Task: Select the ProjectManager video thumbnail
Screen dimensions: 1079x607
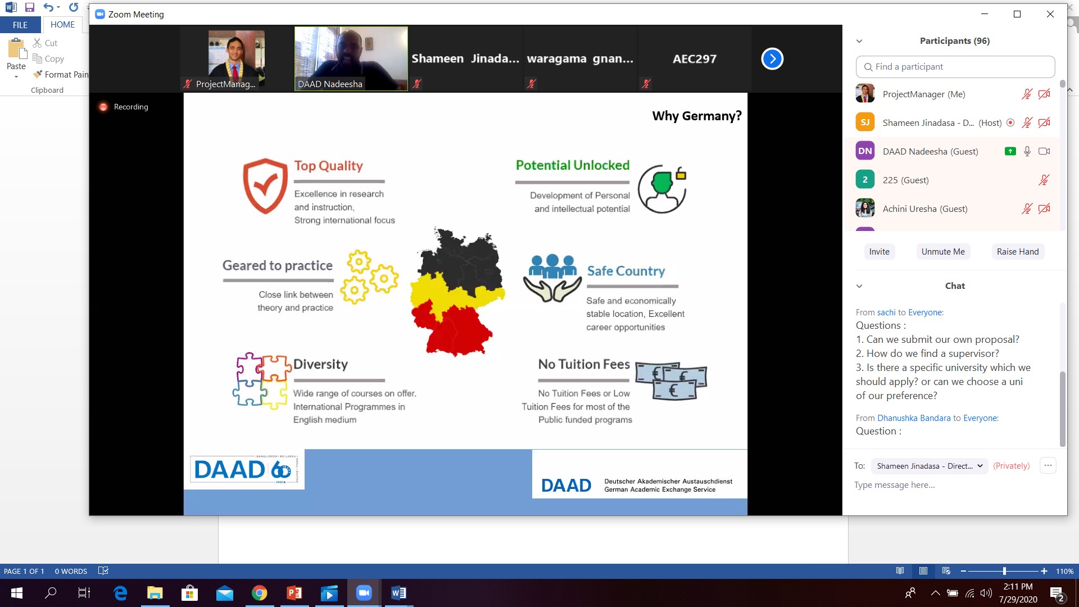Action: 237,58
